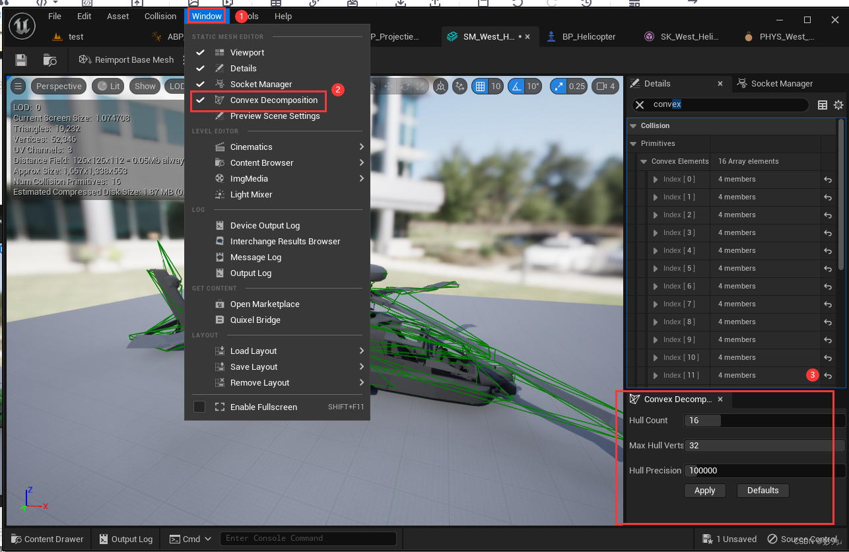Image resolution: width=849 pixels, height=552 pixels.
Task: Collapse the Convex Elements array
Action: pyautogui.click(x=644, y=161)
